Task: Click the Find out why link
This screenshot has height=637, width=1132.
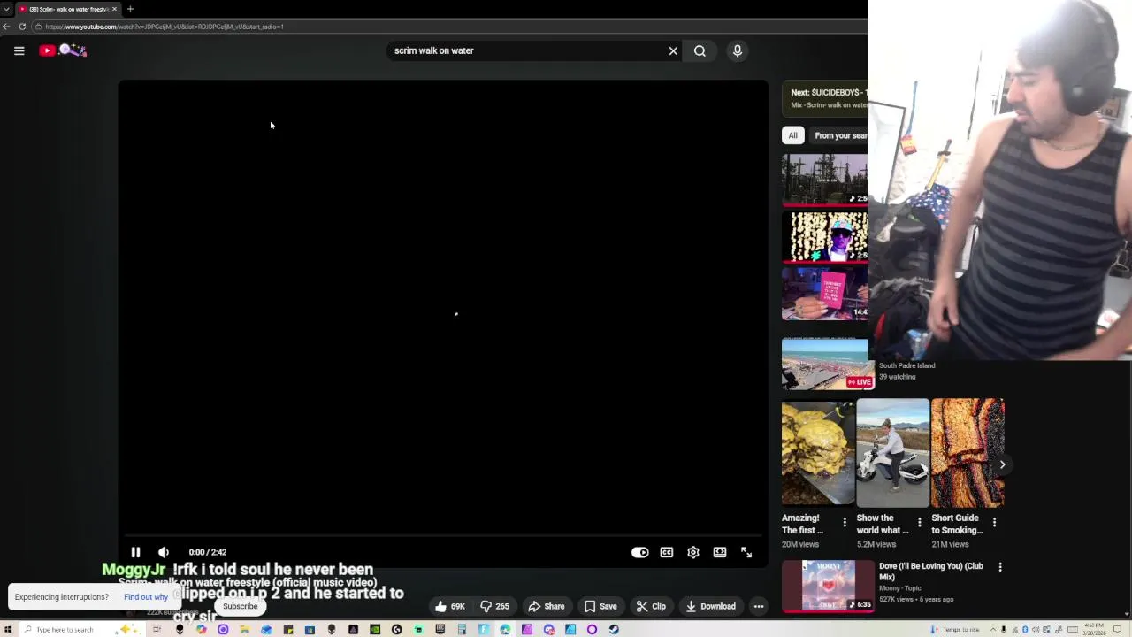Action: (x=146, y=597)
